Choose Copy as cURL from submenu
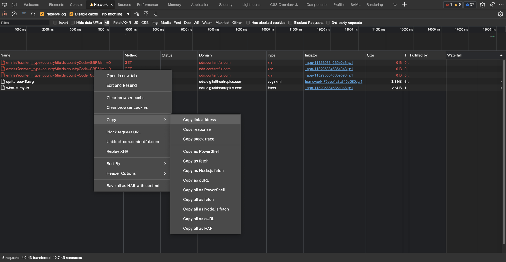Image resolution: width=506 pixels, height=262 pixels. point(196,180)
